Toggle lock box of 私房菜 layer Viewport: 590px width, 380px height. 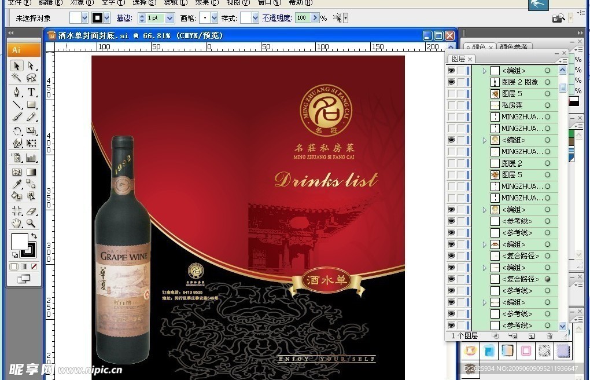pos(462,105)
